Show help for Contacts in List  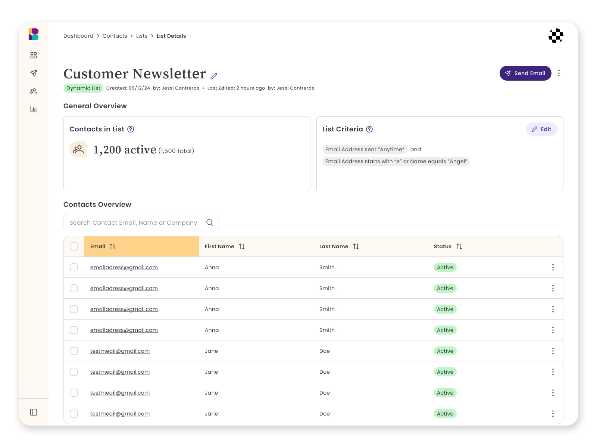[x=131, y=129]
